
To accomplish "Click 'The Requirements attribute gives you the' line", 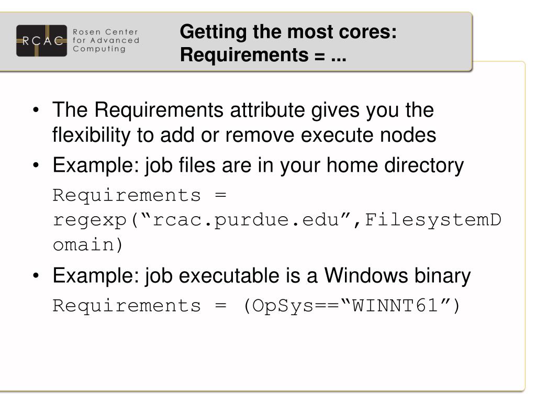I will pyautogui.click(x=243, y=110).
